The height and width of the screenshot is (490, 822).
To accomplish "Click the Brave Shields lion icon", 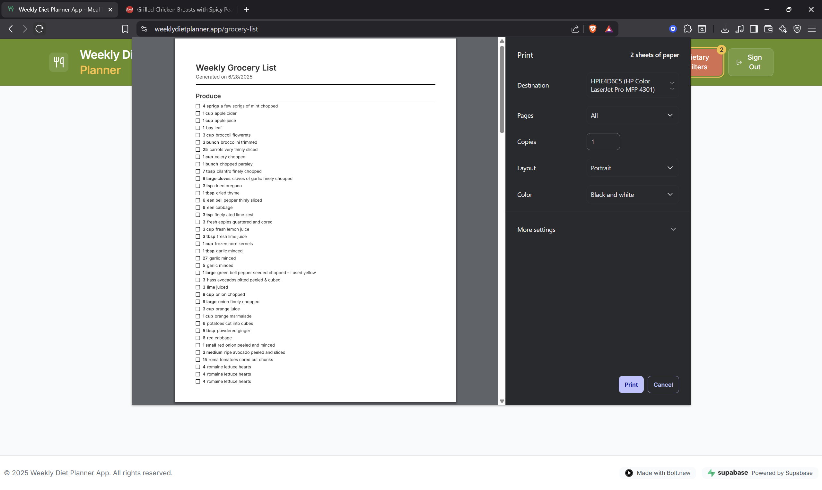I will pos(592,29).
